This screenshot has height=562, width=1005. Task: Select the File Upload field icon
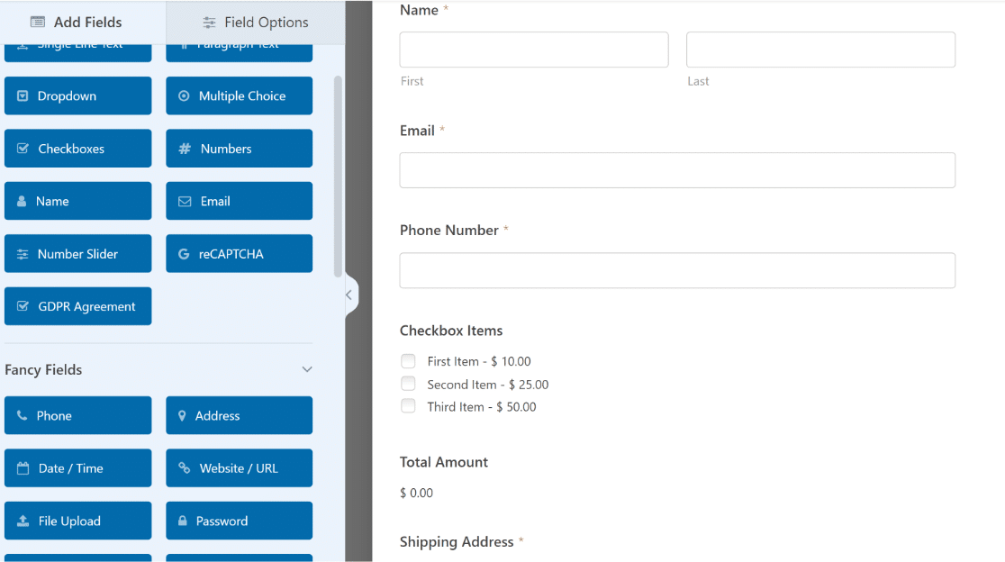click(77, 521)
